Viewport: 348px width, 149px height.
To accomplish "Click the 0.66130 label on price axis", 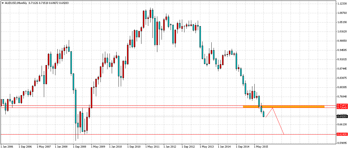I will point(341,124).
